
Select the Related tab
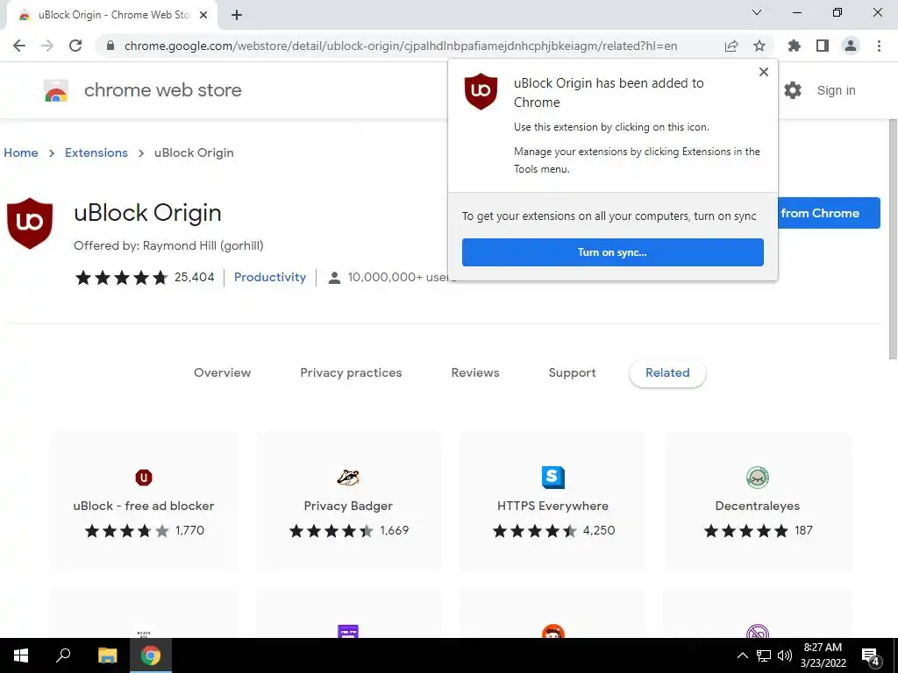[x=667, y=373]
